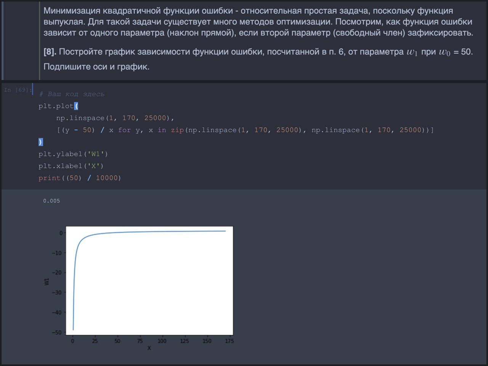Click the print((50) / 10000) line

click(80, 178)
